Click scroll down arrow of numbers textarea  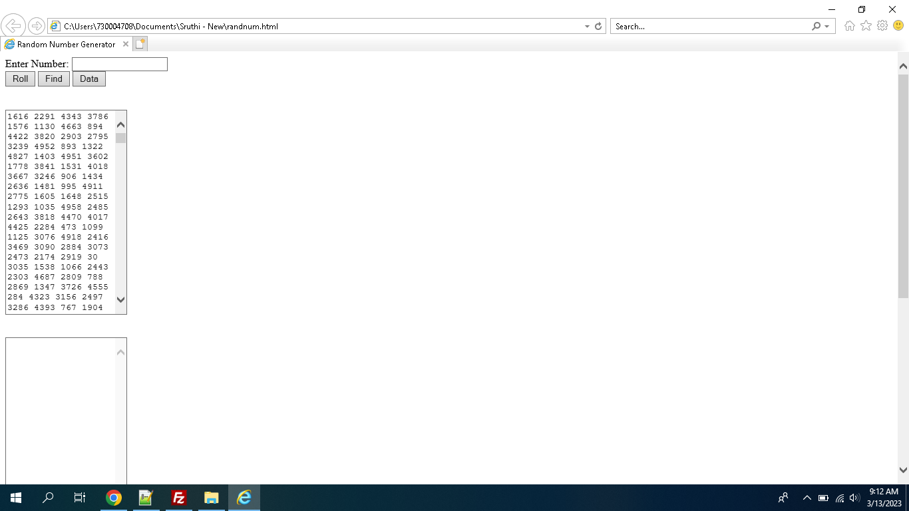tap(120, 300)
